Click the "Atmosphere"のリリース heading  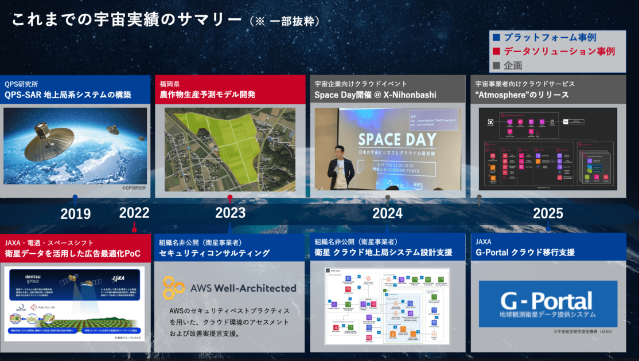(522, 95)
